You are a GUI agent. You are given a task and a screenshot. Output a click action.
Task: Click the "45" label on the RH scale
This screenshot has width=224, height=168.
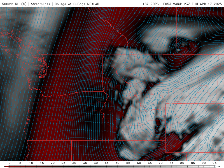tap(107, 163)
